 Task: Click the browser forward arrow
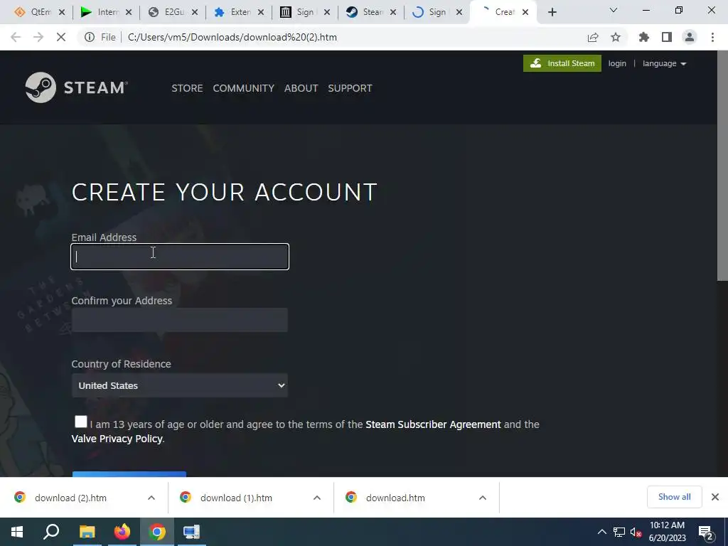pyautogui.click(x=38, y=37)
